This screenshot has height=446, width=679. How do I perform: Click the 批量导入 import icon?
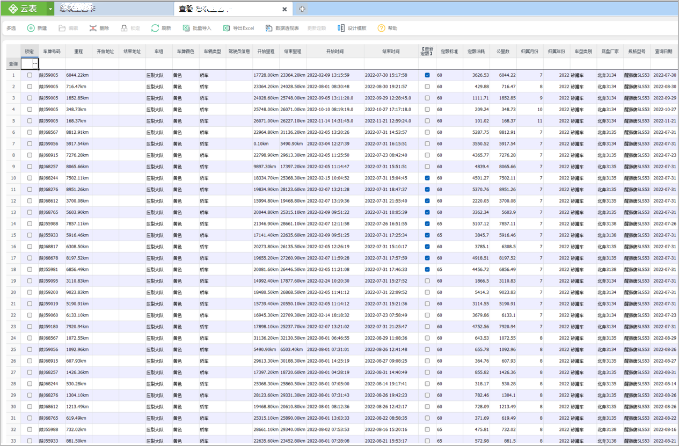[186, 28]
